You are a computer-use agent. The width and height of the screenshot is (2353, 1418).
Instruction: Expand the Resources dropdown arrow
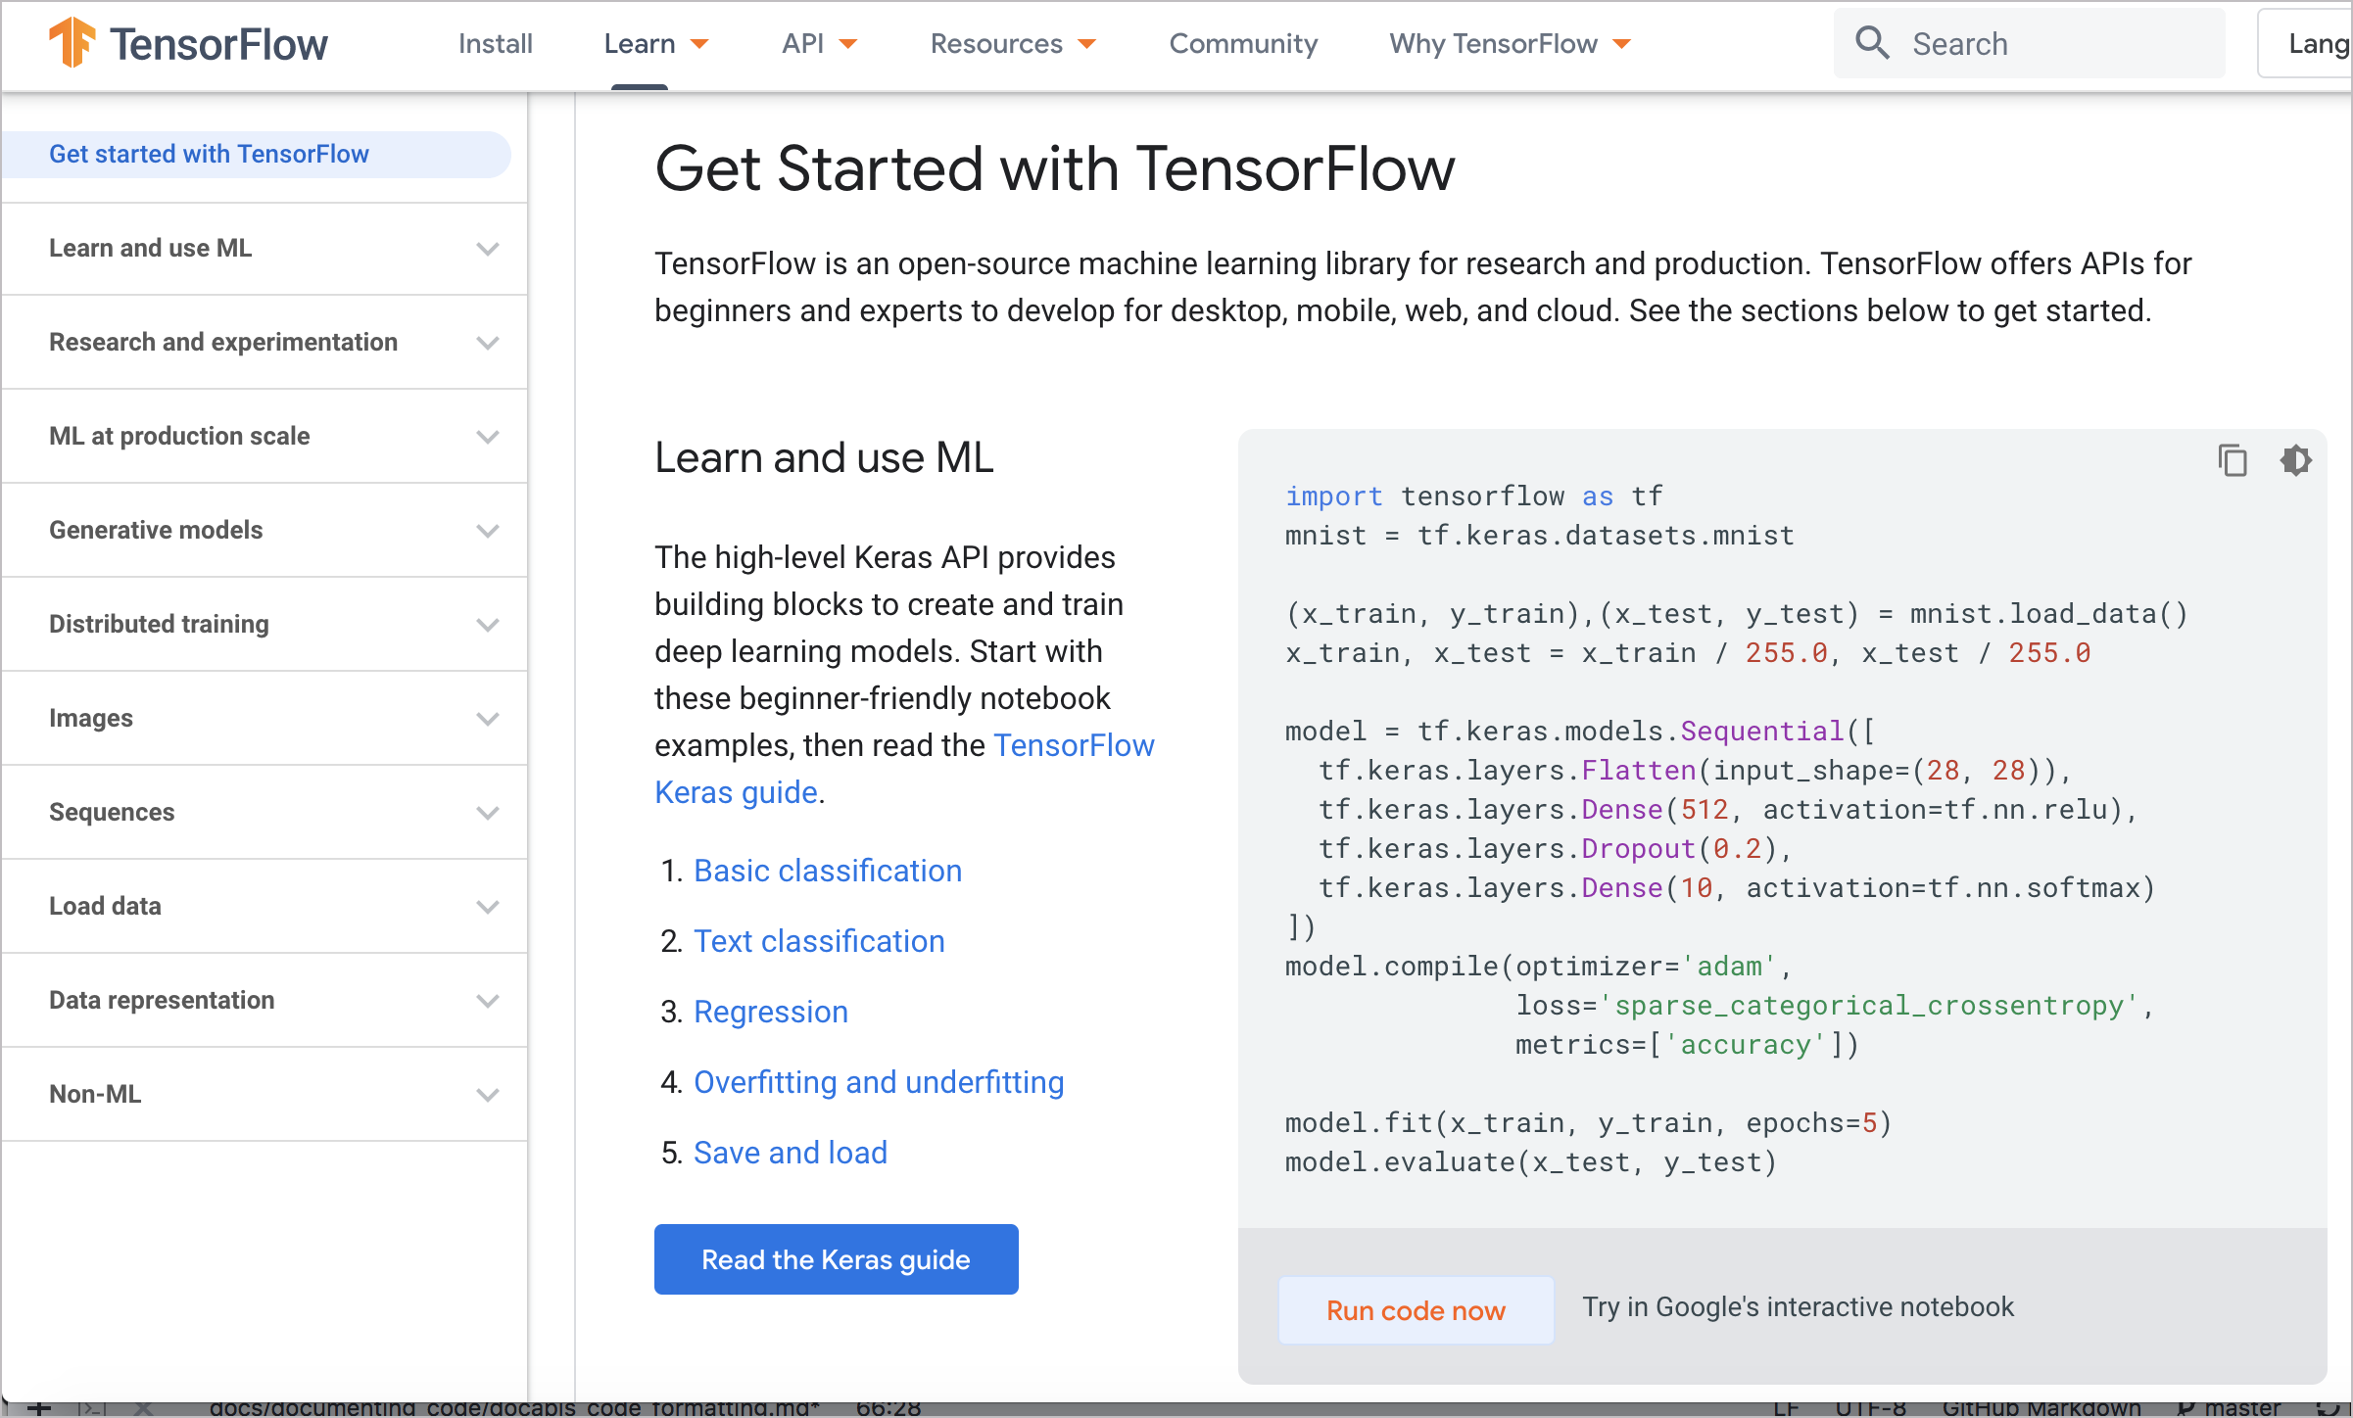[x=1087, y=44]
